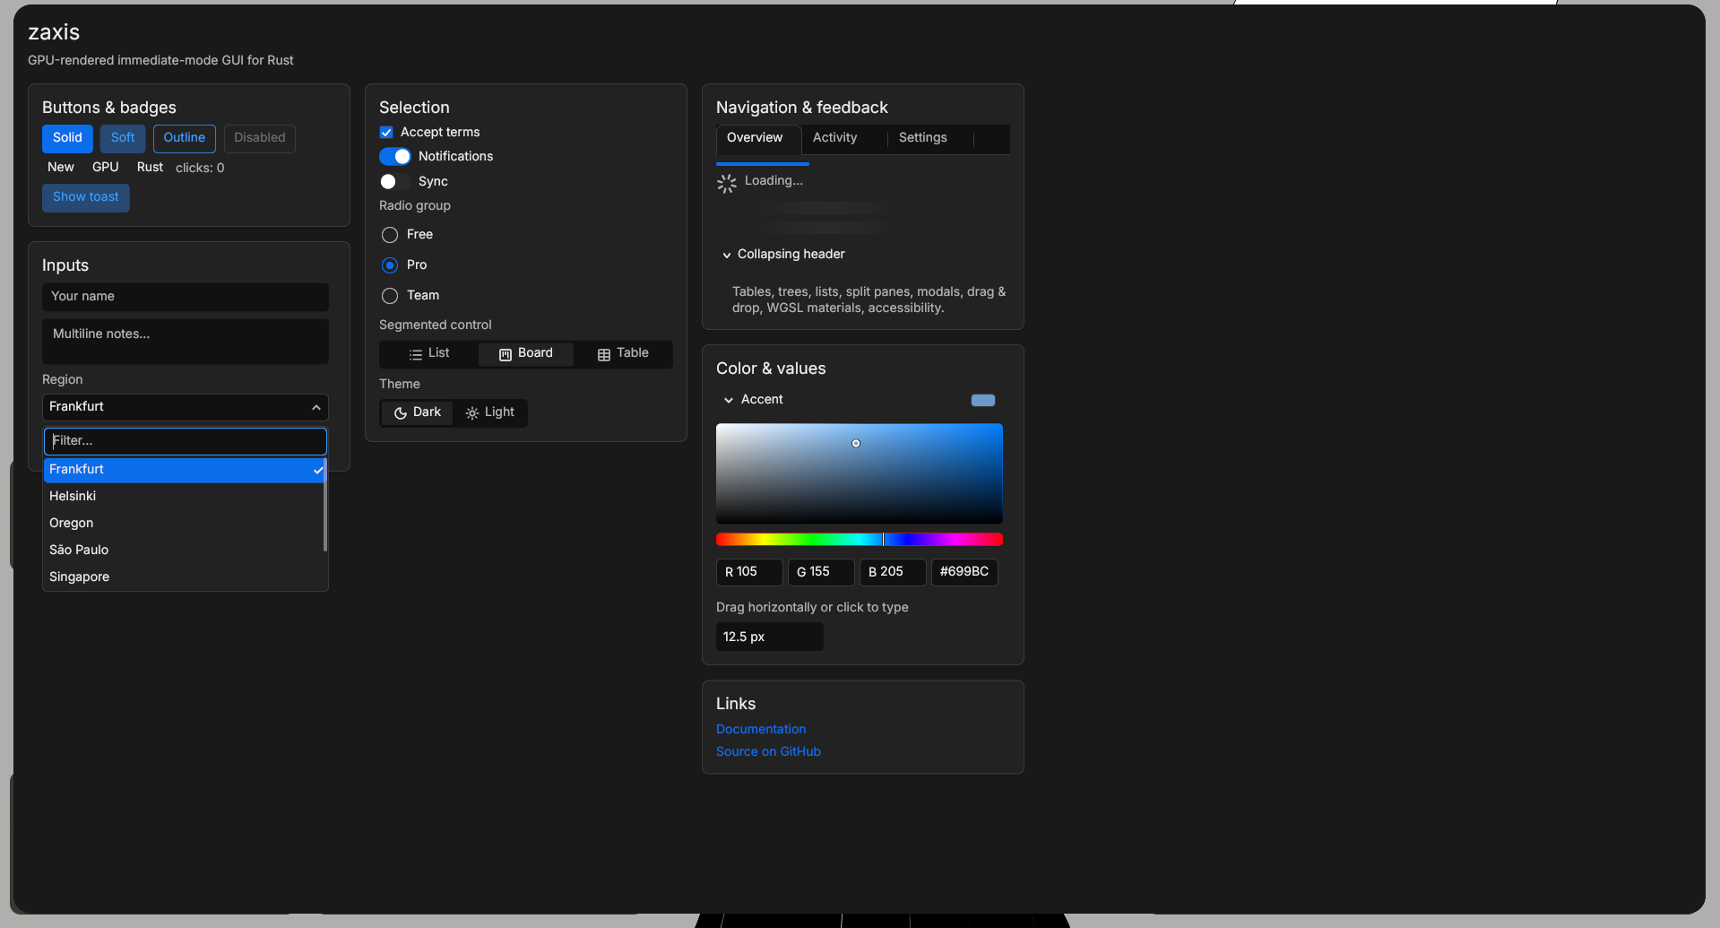Click the Outline button

[185, 138]
